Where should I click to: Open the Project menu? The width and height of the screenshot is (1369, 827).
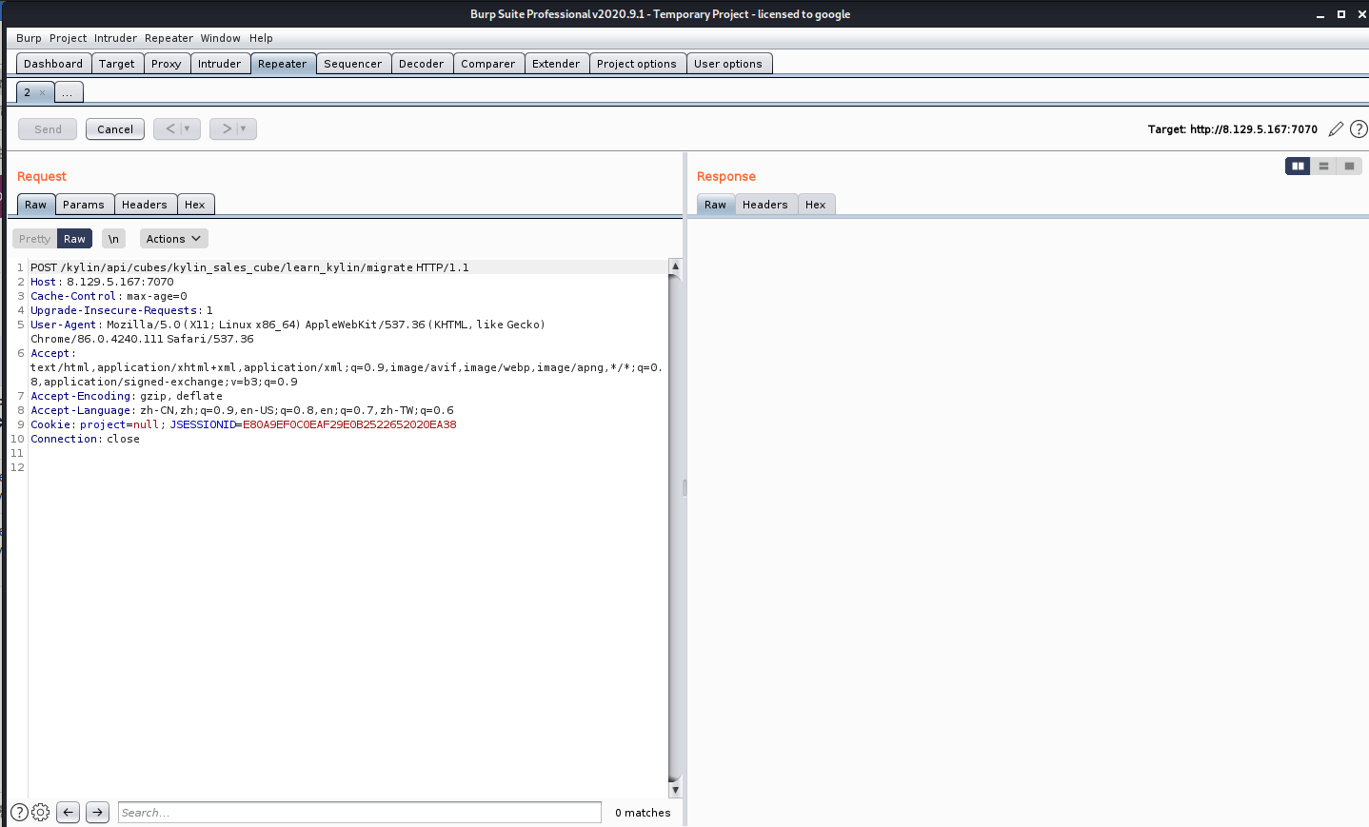[68, 38]
